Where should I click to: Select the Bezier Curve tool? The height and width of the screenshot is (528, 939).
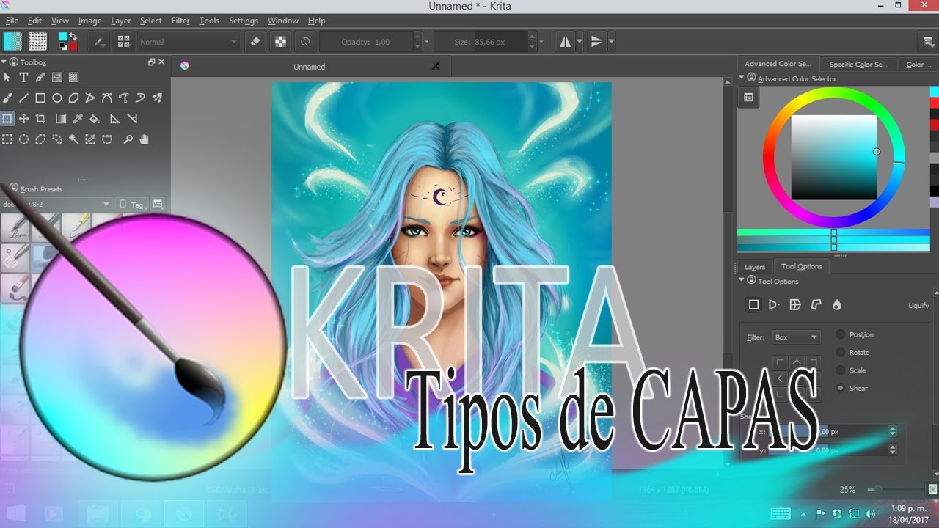coord(107,98)
